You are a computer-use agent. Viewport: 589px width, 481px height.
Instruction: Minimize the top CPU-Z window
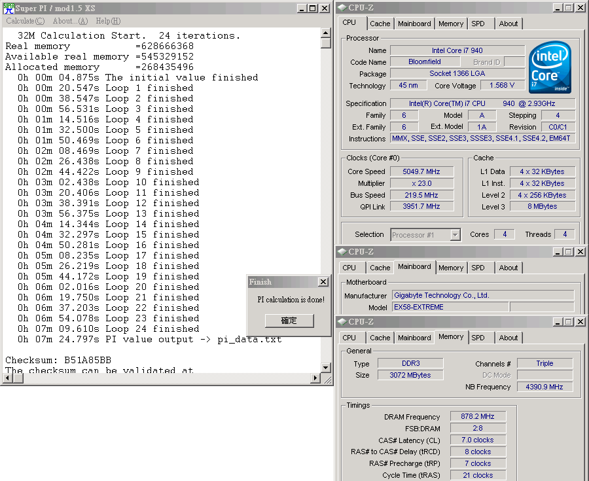pyautogui.click(x=558, y=8)
